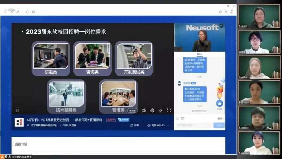
Task: Select the top participant video thumbnail
Action: click(x=259, y=16)
